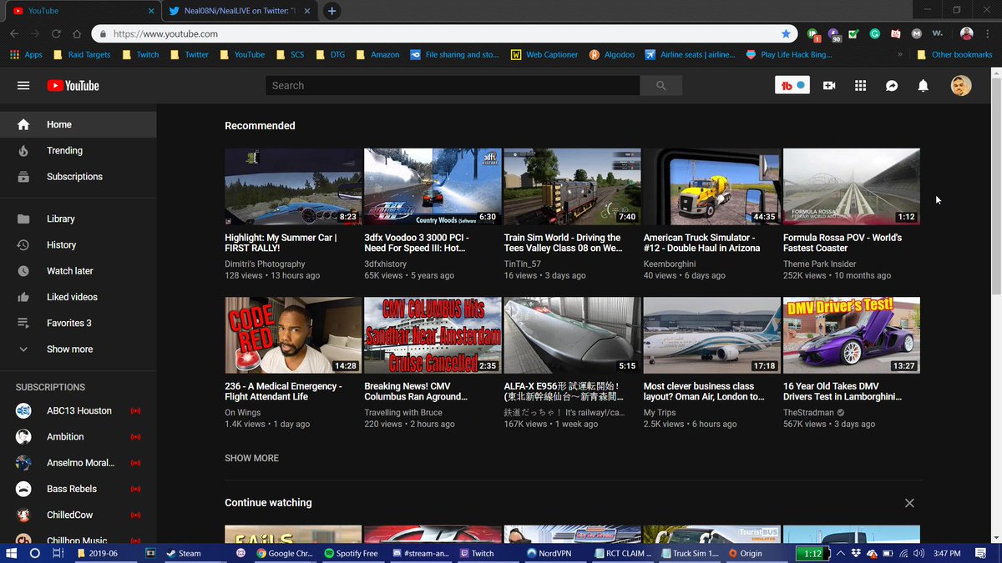Open a new browser tab

point(331,11)
